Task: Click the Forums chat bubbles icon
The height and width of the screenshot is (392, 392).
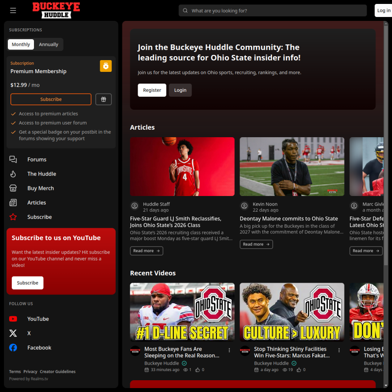Action: tap(13, 159)
